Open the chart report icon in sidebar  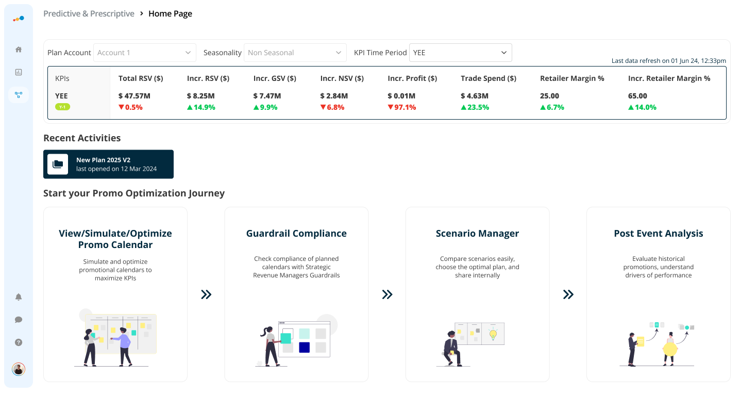(19, 72)
